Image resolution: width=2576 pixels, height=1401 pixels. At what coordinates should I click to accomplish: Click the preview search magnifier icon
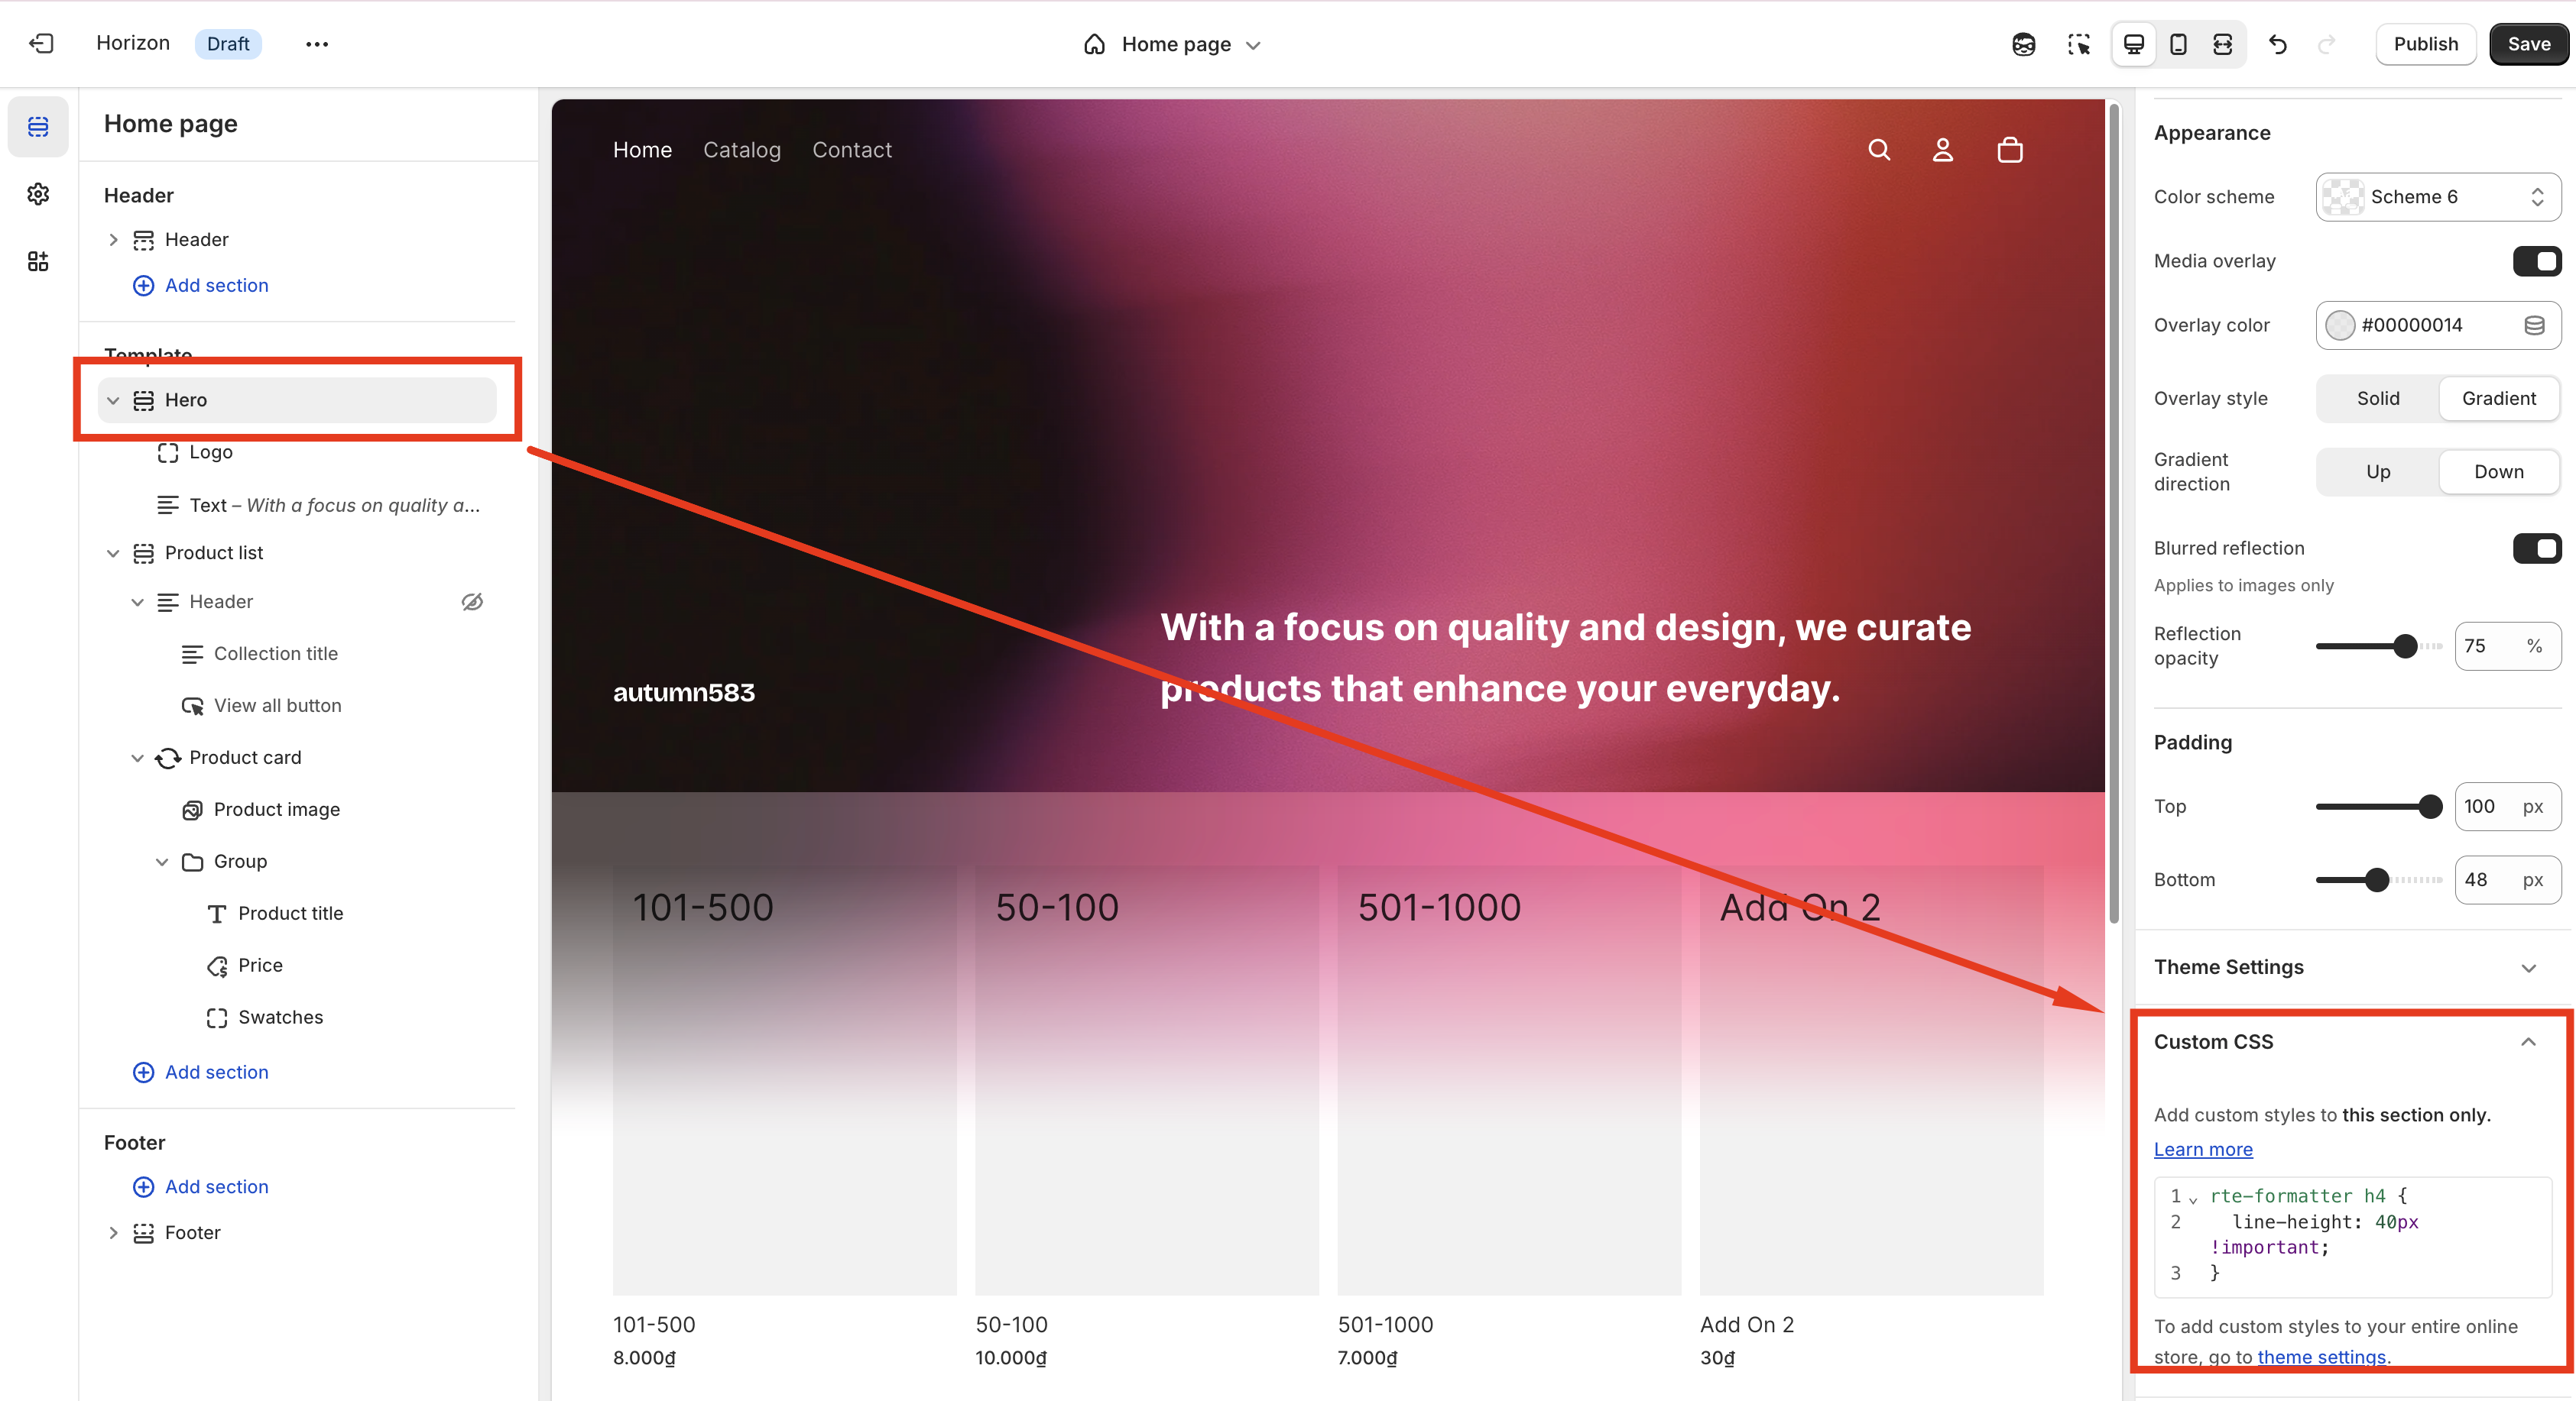click(x=1879, y=150)
